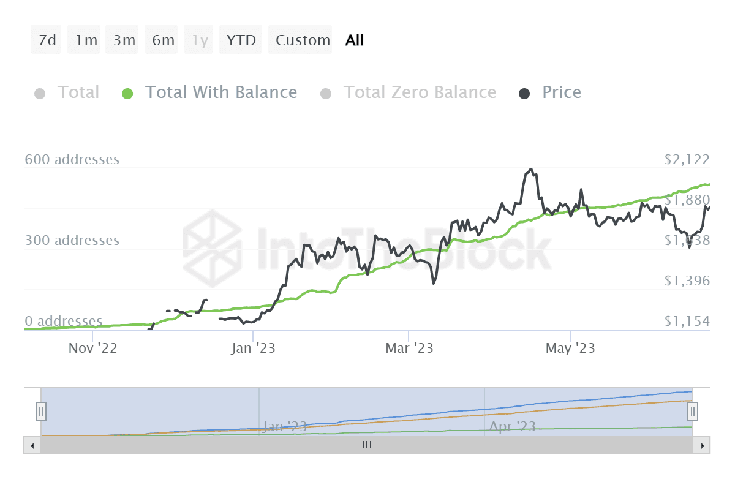Select the 7d time range button
The width and height of the screenshot is (735, 490).
click(47, 40)
